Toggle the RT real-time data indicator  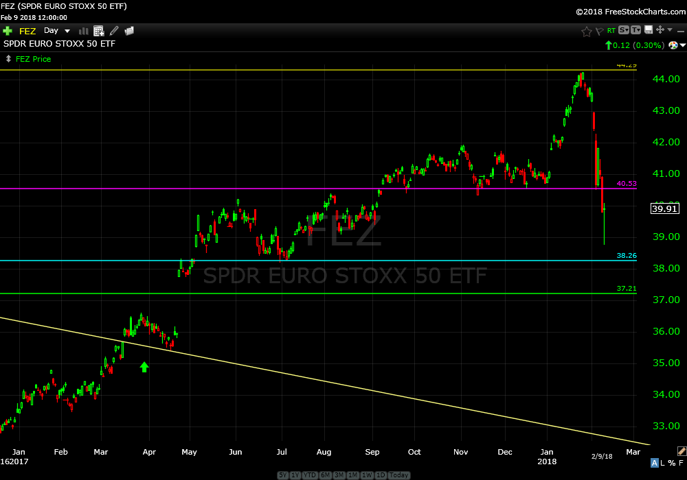pyautogui.click(x=611, y=31)
